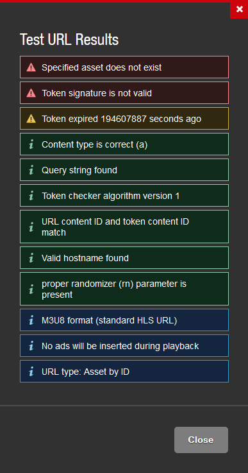Image resolution: width=248 pixels, height=473 pixels.
Task: Click the blue info icon for 'No ads will be inserted'
Action: pyautogui.click(x=31, y=346)
